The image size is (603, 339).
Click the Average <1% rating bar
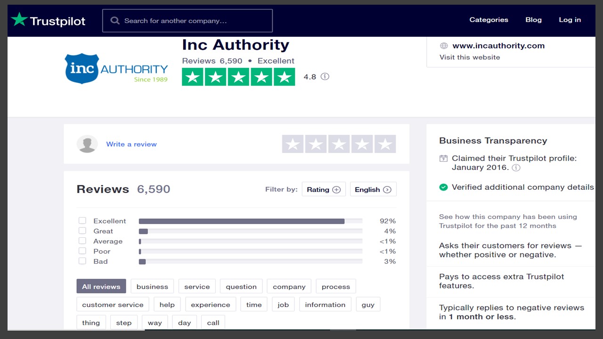251,241
